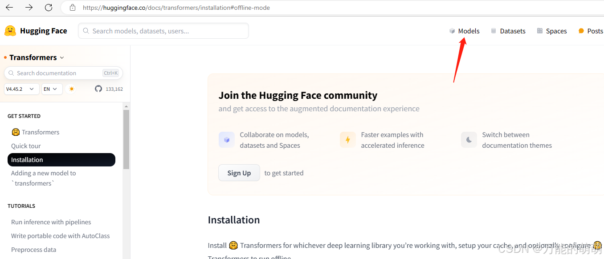The image size is (604, 259).
Task: Select the Installation sidebar item
Action: coord(61,160)
